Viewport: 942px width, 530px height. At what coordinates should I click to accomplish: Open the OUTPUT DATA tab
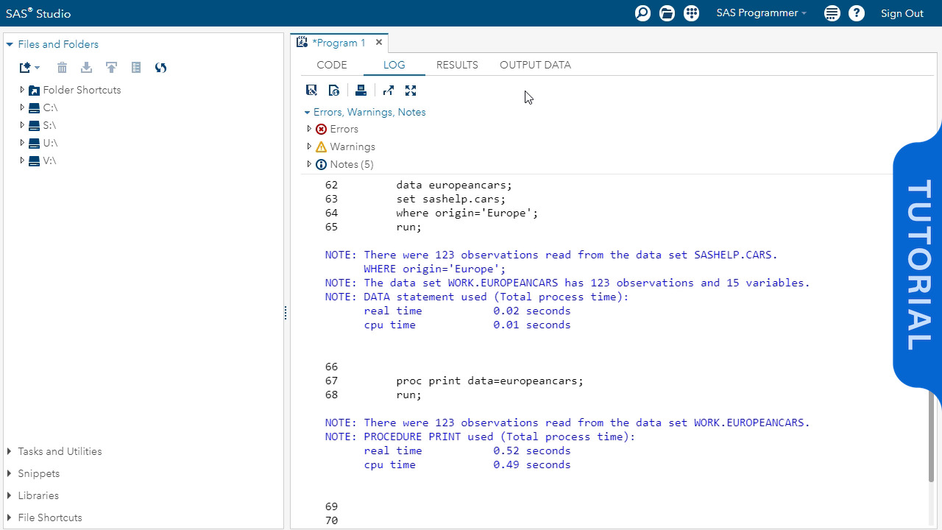pyautogui.click(x=535, y=65)
